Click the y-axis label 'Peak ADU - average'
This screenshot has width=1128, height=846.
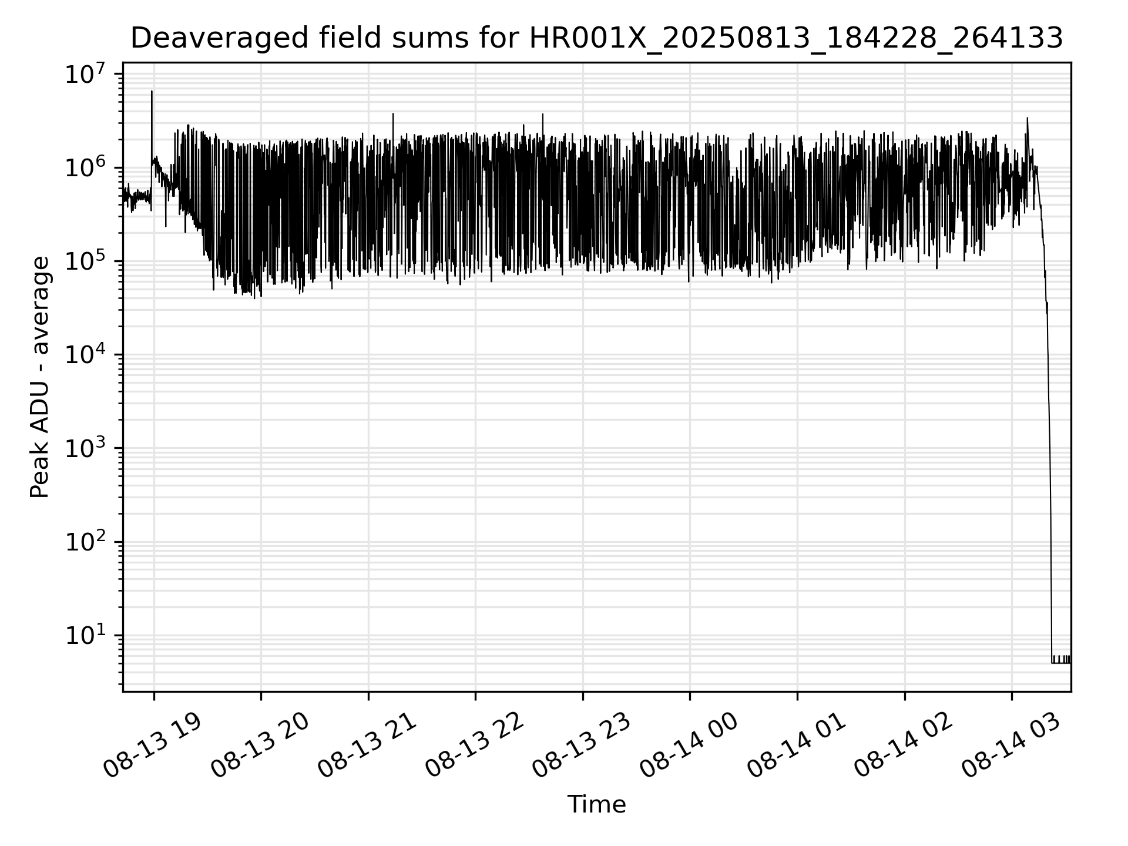(x=40, y=377)
